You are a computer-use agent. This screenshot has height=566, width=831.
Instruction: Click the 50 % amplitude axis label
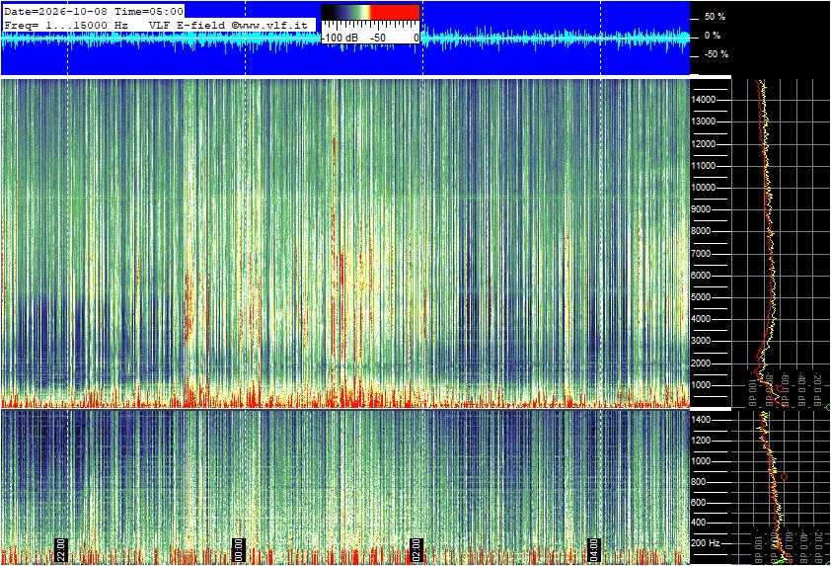715,17
